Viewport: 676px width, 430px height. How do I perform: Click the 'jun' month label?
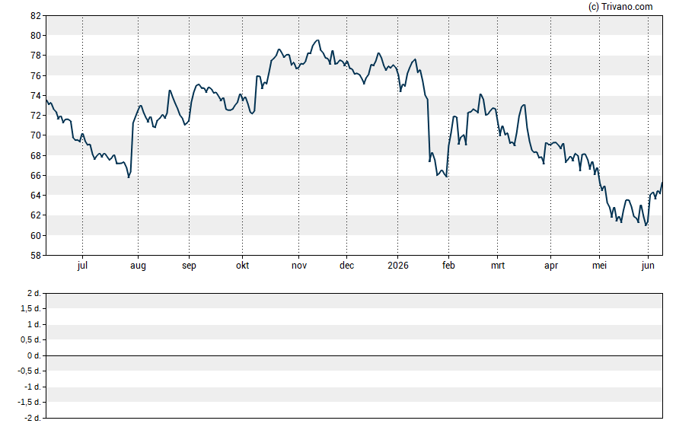[x=648, y=266]
